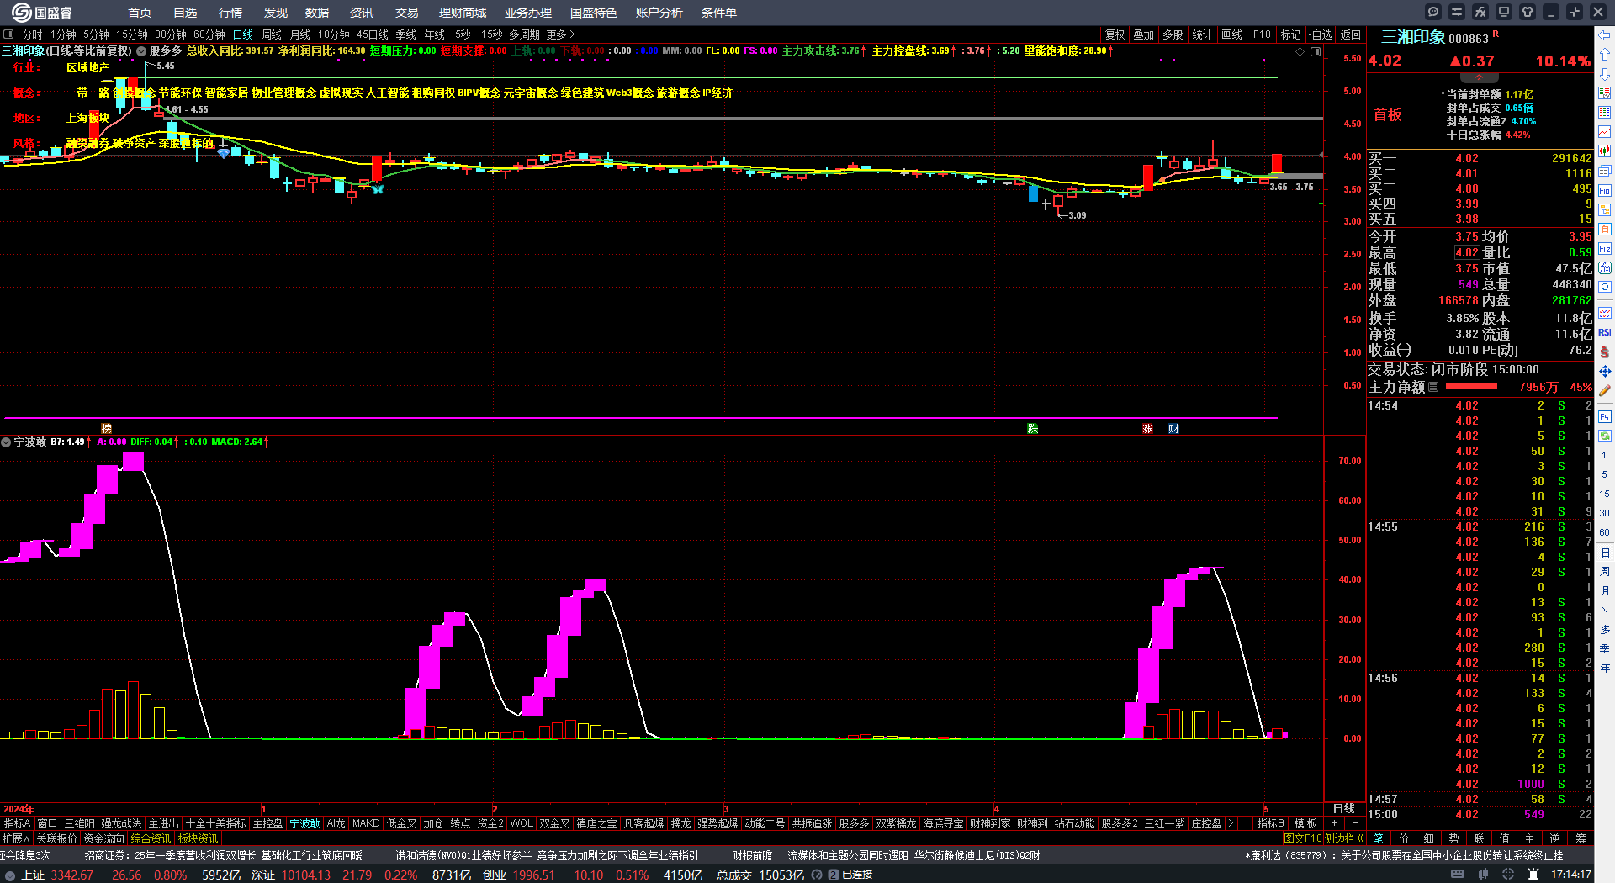Viewport: 1615px width, 883px height.
Task: Click the F5 chart switch icon
Action: point(1605,416)
